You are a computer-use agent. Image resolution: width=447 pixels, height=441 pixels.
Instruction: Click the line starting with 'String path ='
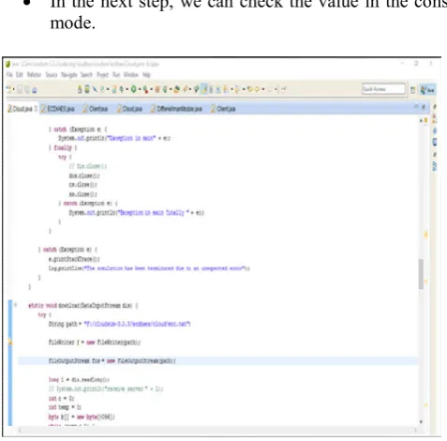tap(120, 324)
